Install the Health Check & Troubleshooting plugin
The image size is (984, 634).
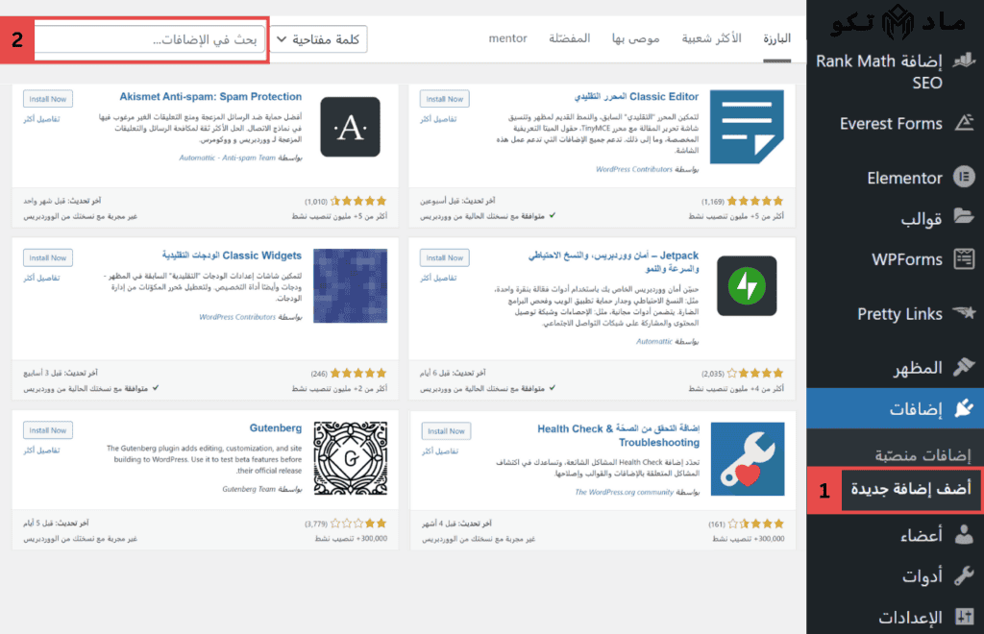[x=446, y=430]
